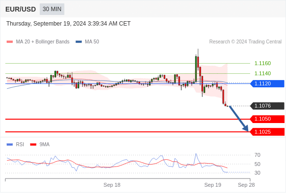Click the 9MA legend label
Image resolution: width=286 pixels, height=193 pixels.
pyautogui.click(x=45, y=145)
